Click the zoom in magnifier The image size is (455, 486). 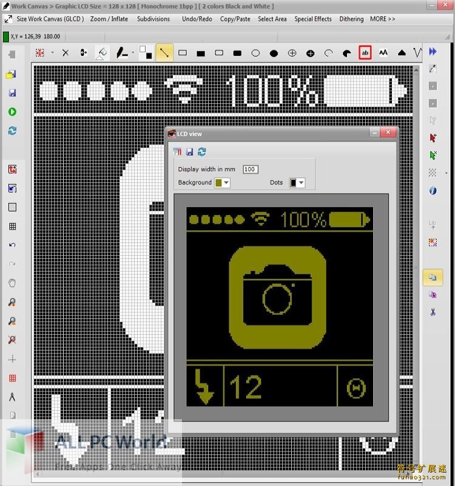coord(12,302)
